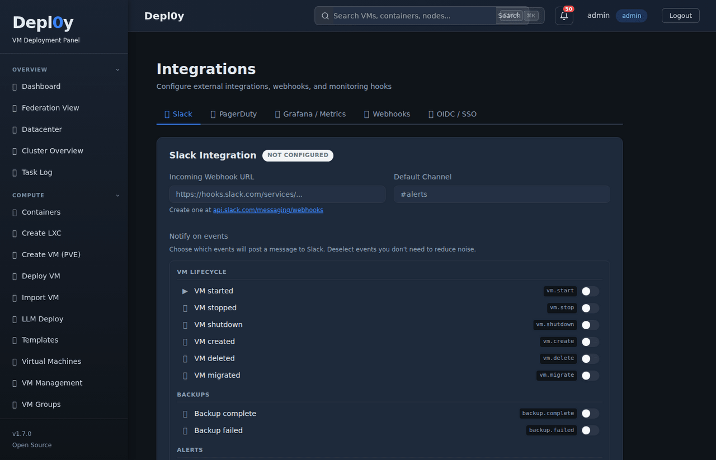Open the Grafana / Metrics tab
The image size is (716, 460).
[310, 114]
